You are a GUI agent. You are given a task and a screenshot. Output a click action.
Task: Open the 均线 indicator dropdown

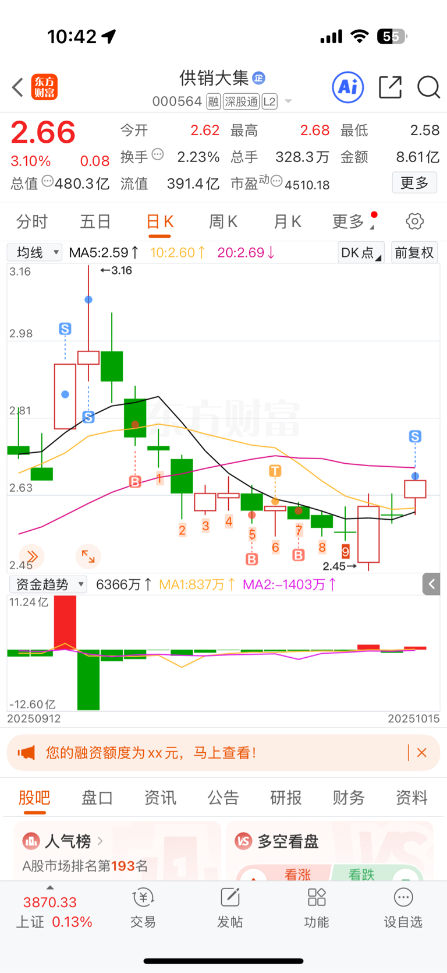[34, 252]
